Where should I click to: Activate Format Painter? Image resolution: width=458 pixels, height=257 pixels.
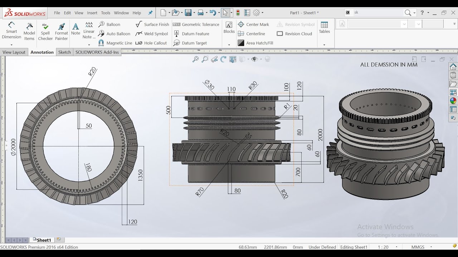pyautogui.click(x=61, y=31)
